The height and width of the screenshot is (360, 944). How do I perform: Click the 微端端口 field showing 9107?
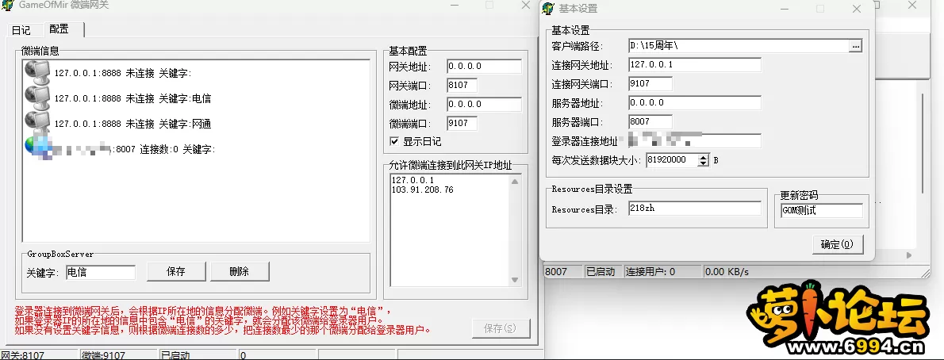[462, 124]
